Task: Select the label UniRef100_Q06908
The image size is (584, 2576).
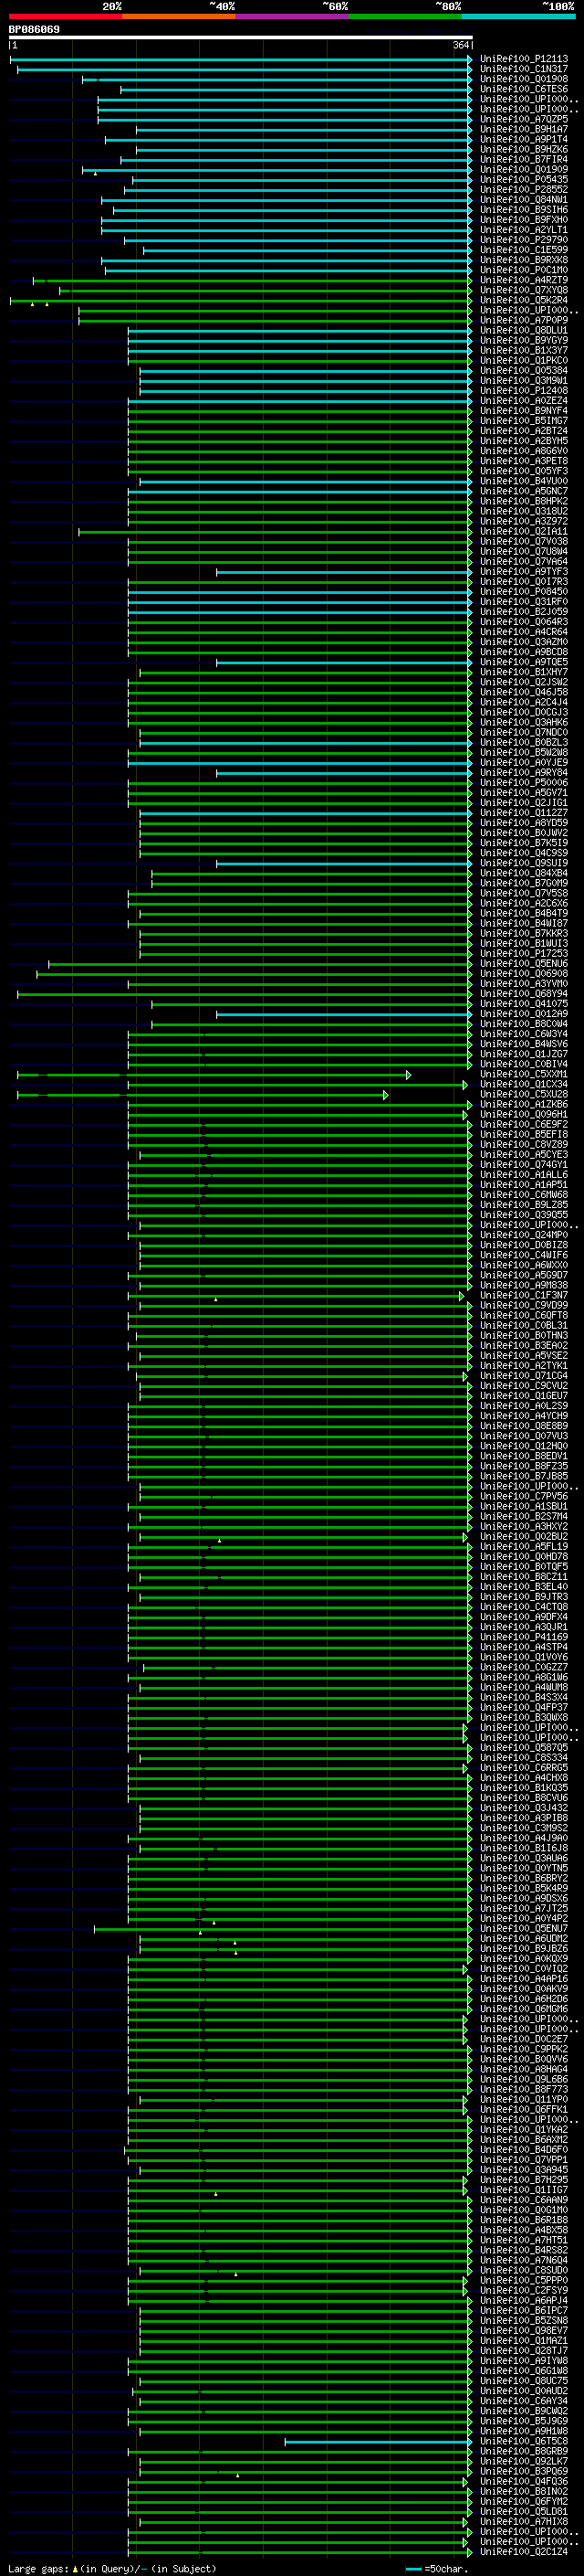Action: pyautogui.click(x=523, y=974)
